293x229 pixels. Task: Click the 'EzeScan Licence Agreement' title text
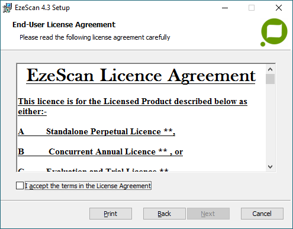(141, 76)
